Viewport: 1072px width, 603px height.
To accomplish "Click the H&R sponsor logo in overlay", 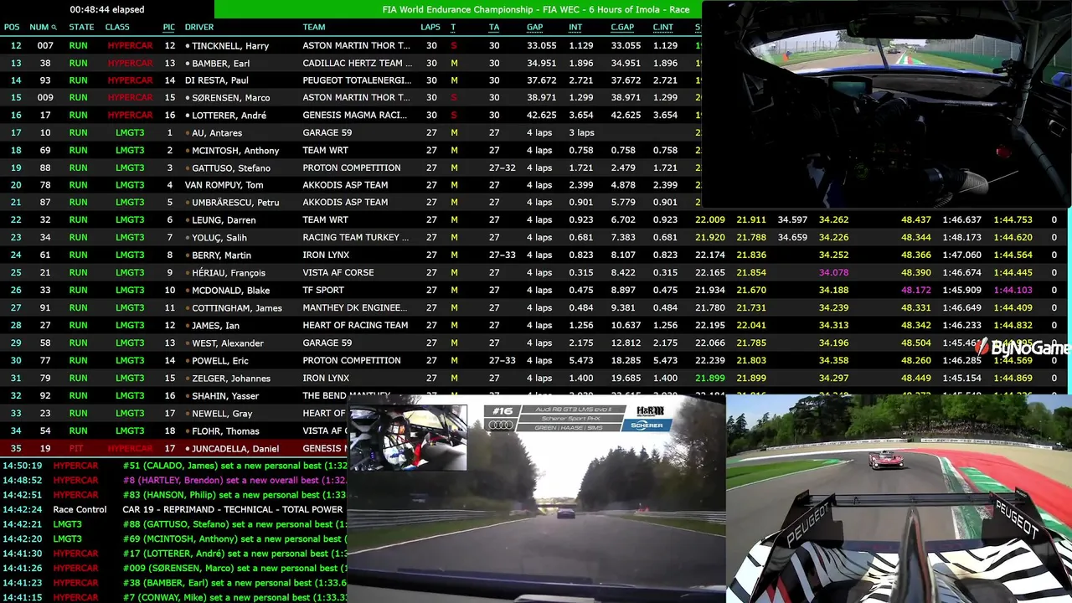I will click(x=650, y=410).
